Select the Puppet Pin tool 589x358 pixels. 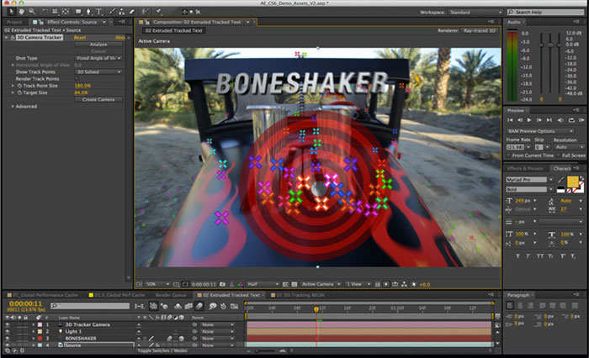pyautogui.click(x=159, y=12)
